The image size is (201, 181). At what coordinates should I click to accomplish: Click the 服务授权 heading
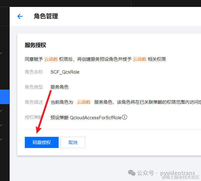(35, 45)
